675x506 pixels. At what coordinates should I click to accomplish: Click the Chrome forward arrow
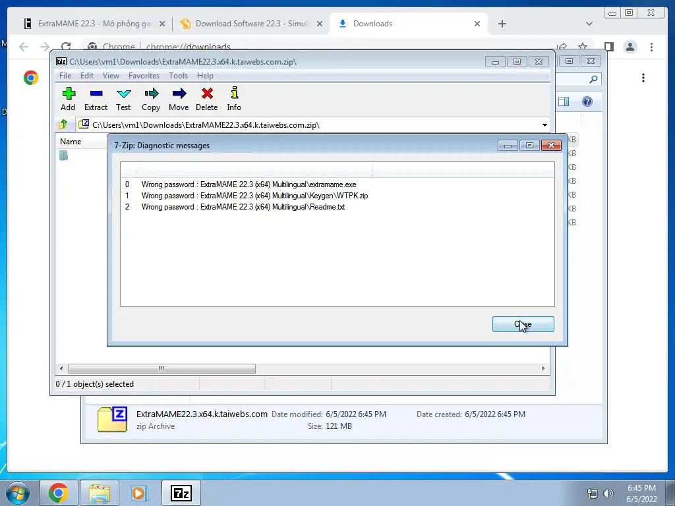pos(45,47)
